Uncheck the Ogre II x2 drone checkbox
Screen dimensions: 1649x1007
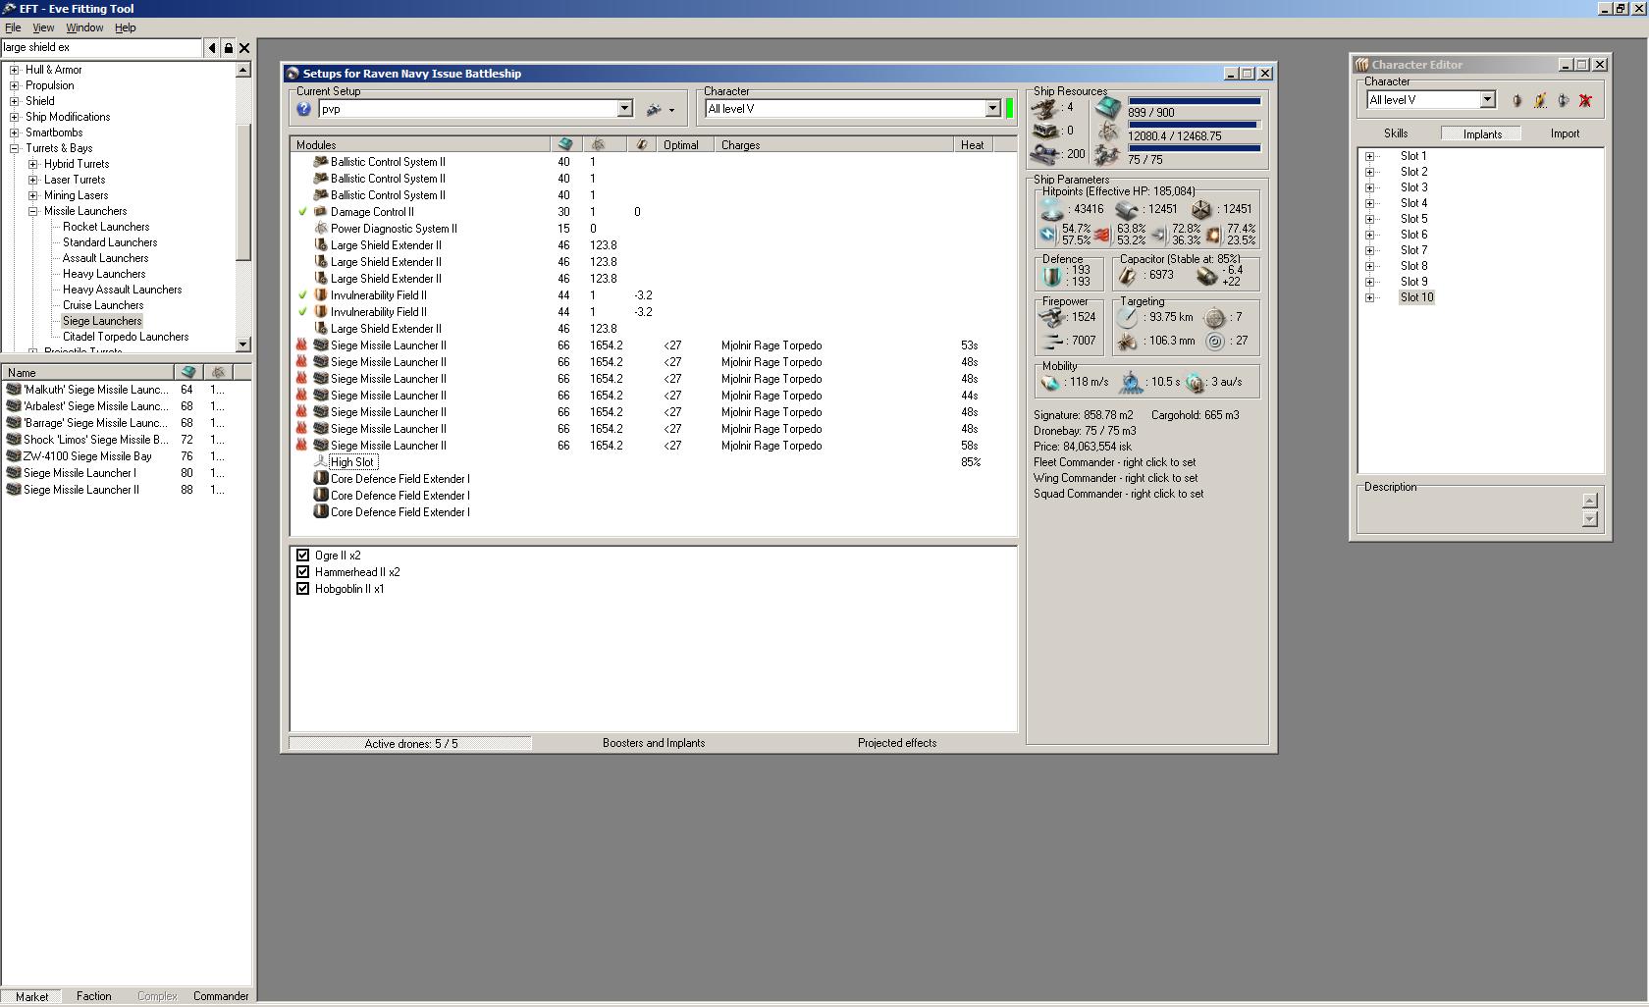tap(303, 556)
